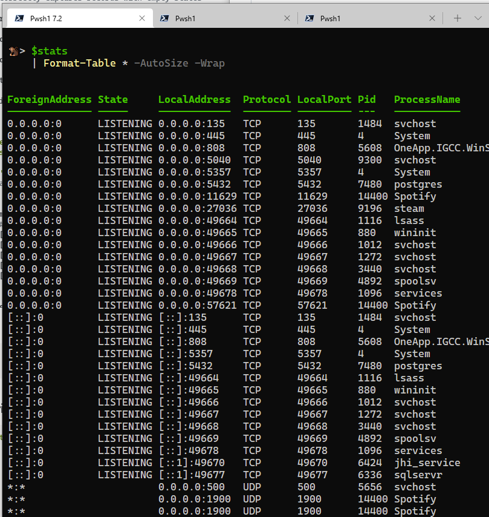Click Pid value 6336
This screenshot has width=489, height=517.
(x=370, y=475)
